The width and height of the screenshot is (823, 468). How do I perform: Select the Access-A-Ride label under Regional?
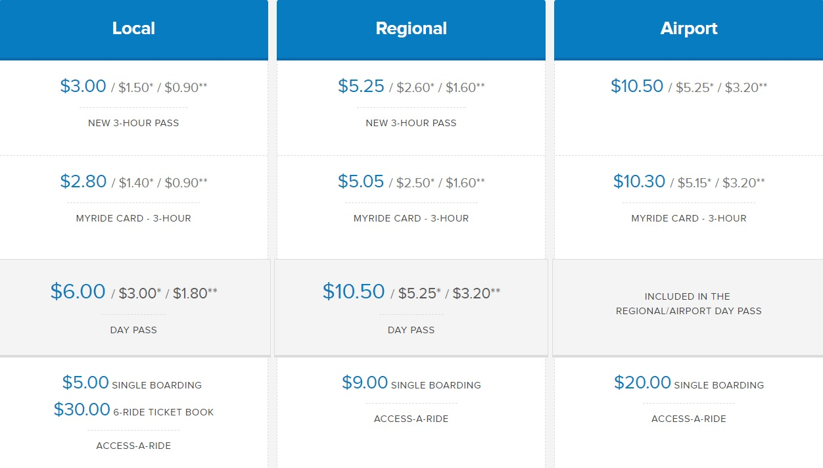pyautogui.click(x=411, y=419)
